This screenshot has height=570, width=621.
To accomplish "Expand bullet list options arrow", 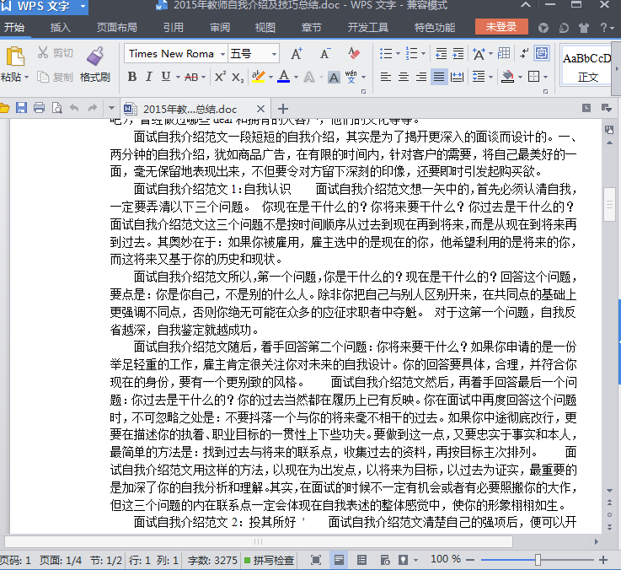I will tap(399, 53).
